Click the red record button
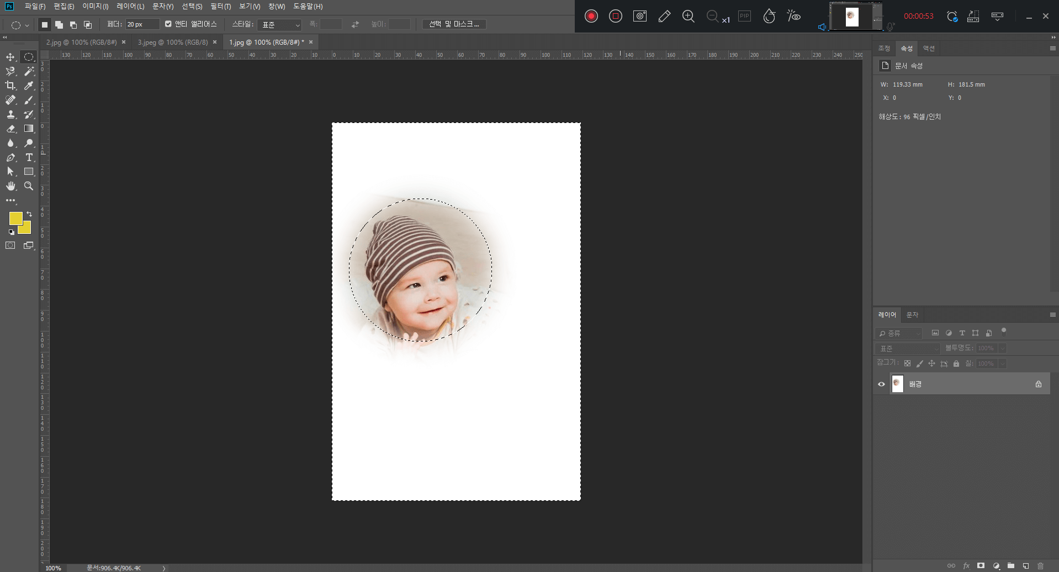This screenshot has height=572, width=1059. pos(591,16)
